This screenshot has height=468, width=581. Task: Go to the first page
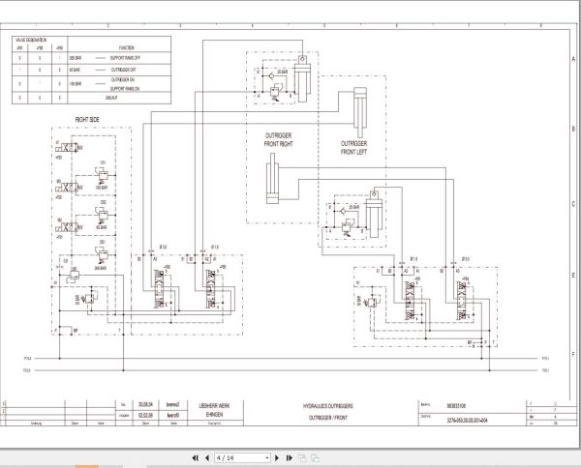(x=196, y=458)
